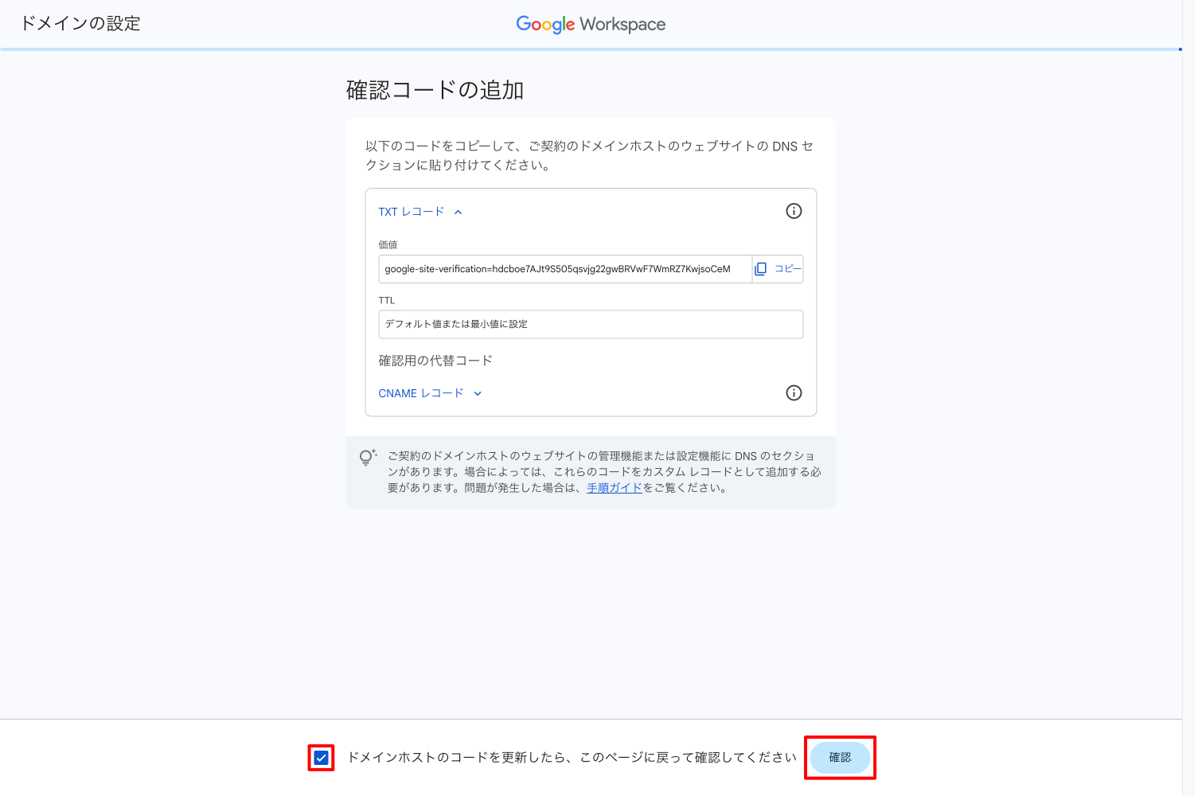This screenshot has width=1194, height=796.
Task: Open the CNAME レコード section label
Action: (x=420, y=393)
